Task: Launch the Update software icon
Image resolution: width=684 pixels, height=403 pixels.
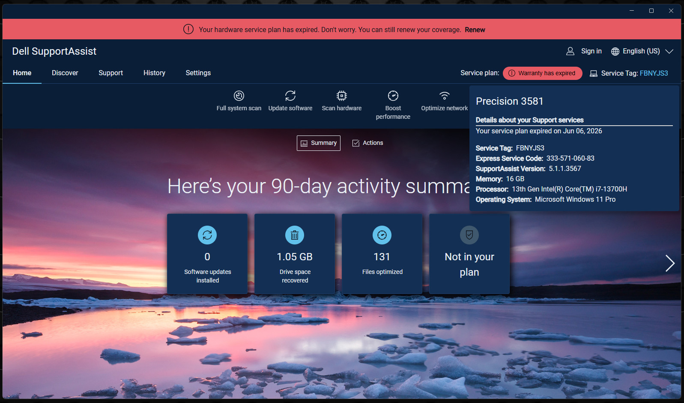Action: pos(290,96)
